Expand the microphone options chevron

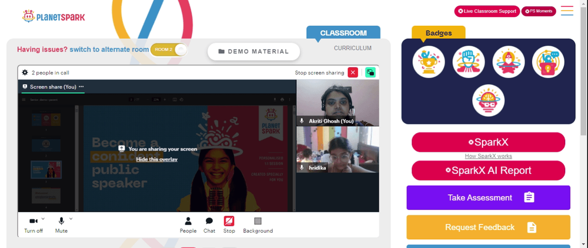pyautogui.click(x=71, y=219)
